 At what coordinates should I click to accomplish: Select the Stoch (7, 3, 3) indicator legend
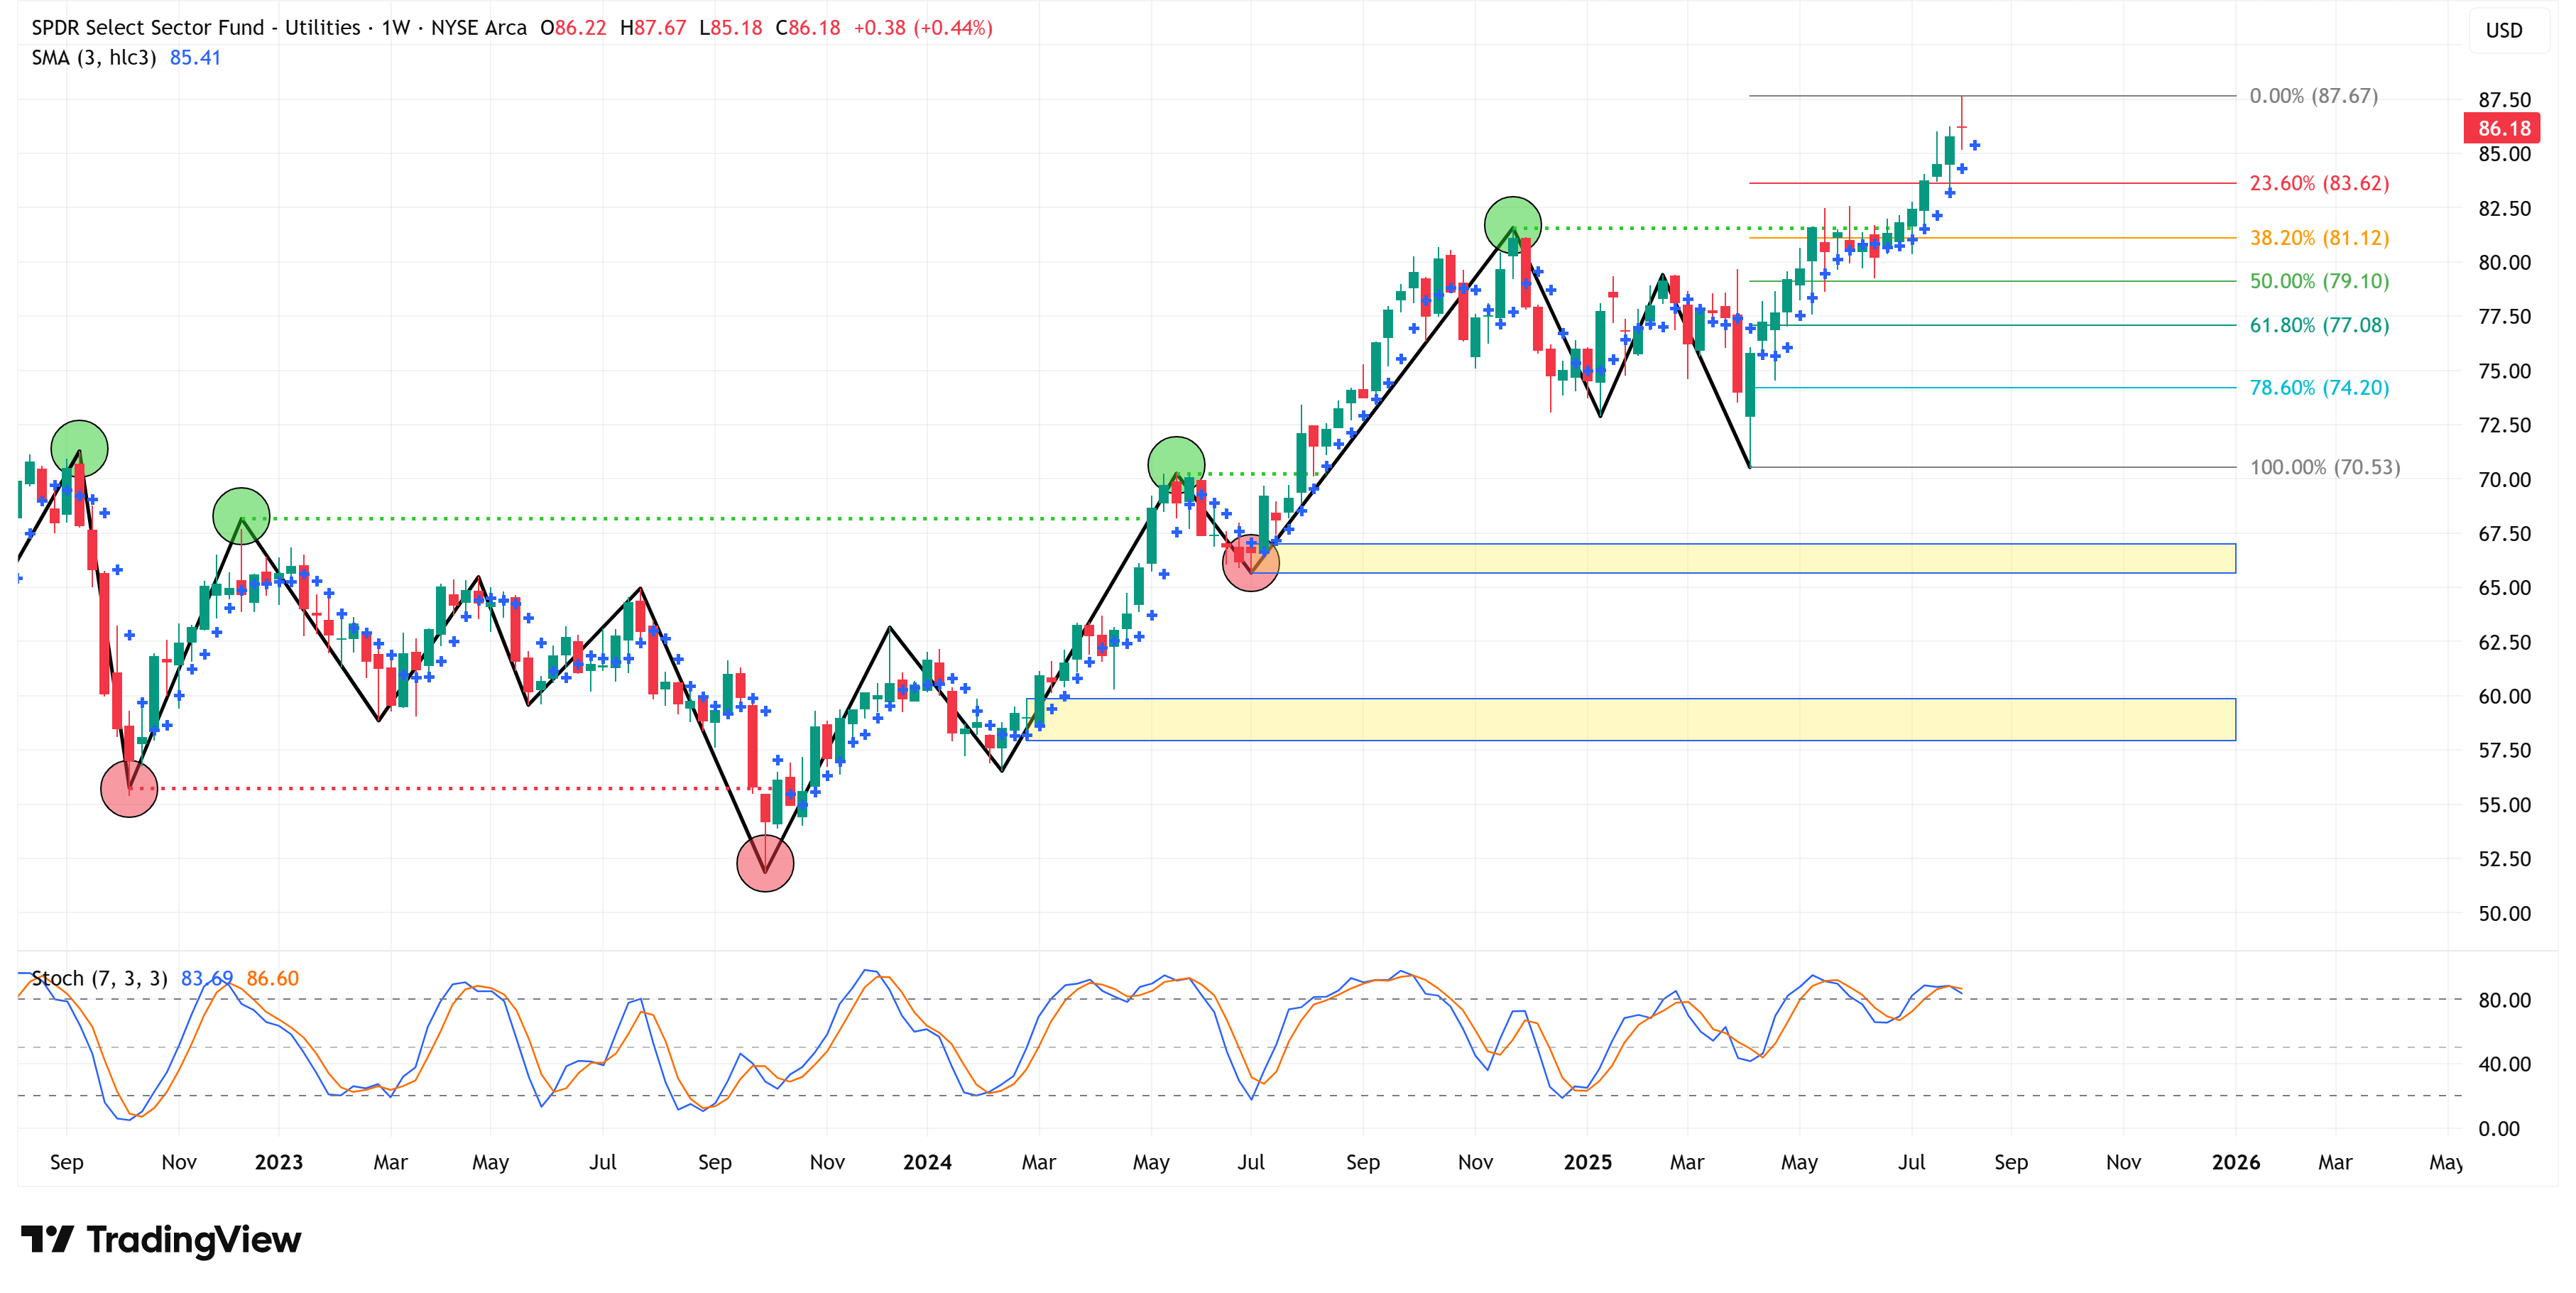pyautogui.click(x=99, y=978)
